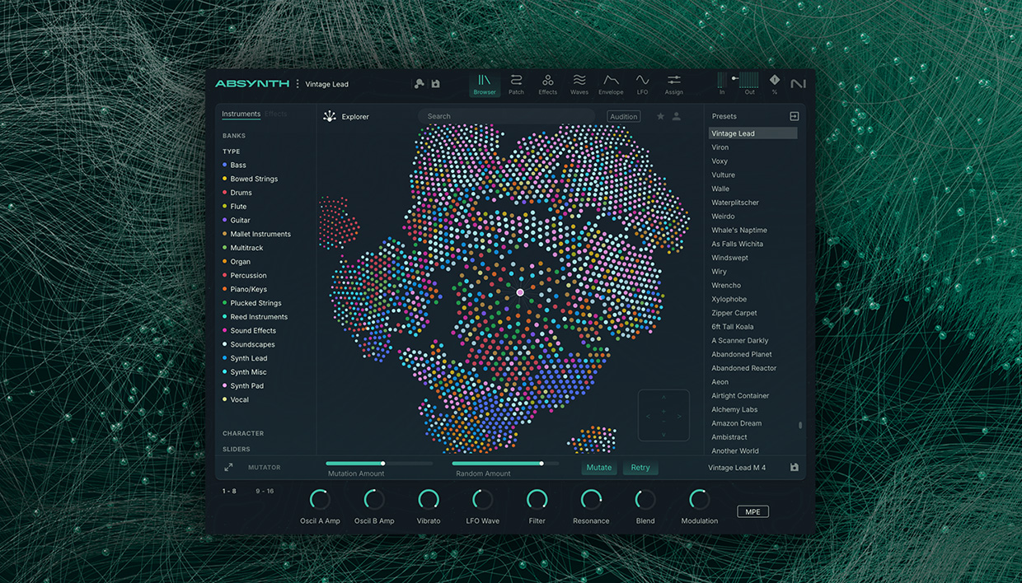
Task: Click the expand mutator arrows icon
Action: (228, 467)
